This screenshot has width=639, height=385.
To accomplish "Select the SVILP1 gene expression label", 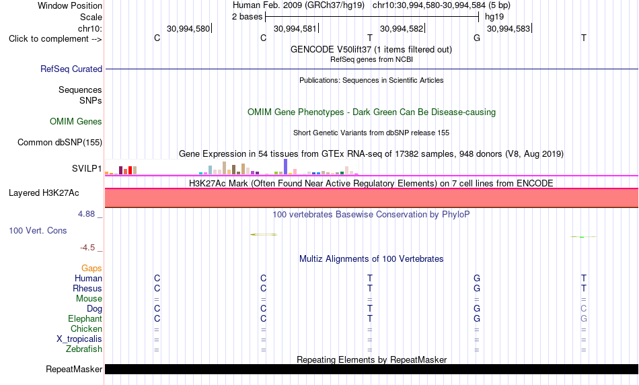I will coord(87,168).
